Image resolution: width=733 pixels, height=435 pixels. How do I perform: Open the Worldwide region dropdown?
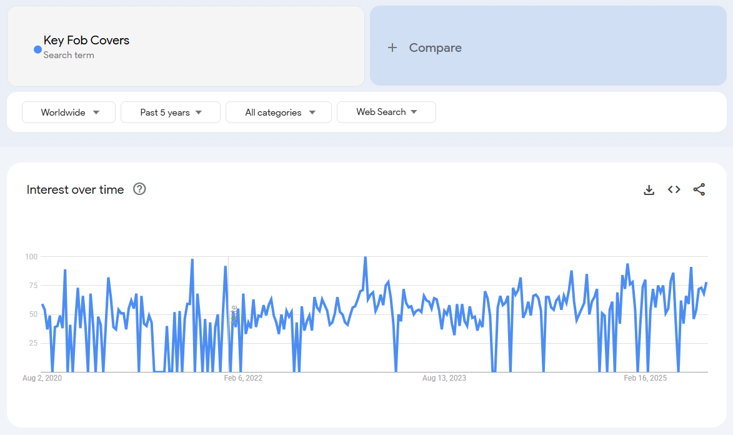click(69, 112)
